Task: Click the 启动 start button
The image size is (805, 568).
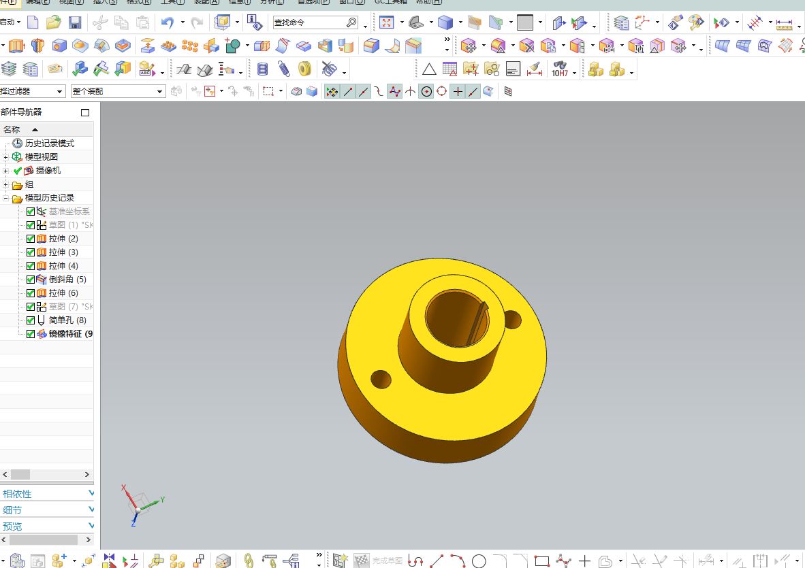Action: coord(10,22)
